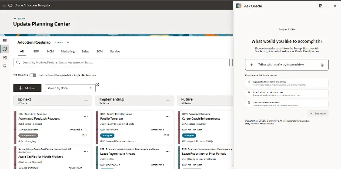Choose View ready to use features prompt

click(x=287, y=104)
